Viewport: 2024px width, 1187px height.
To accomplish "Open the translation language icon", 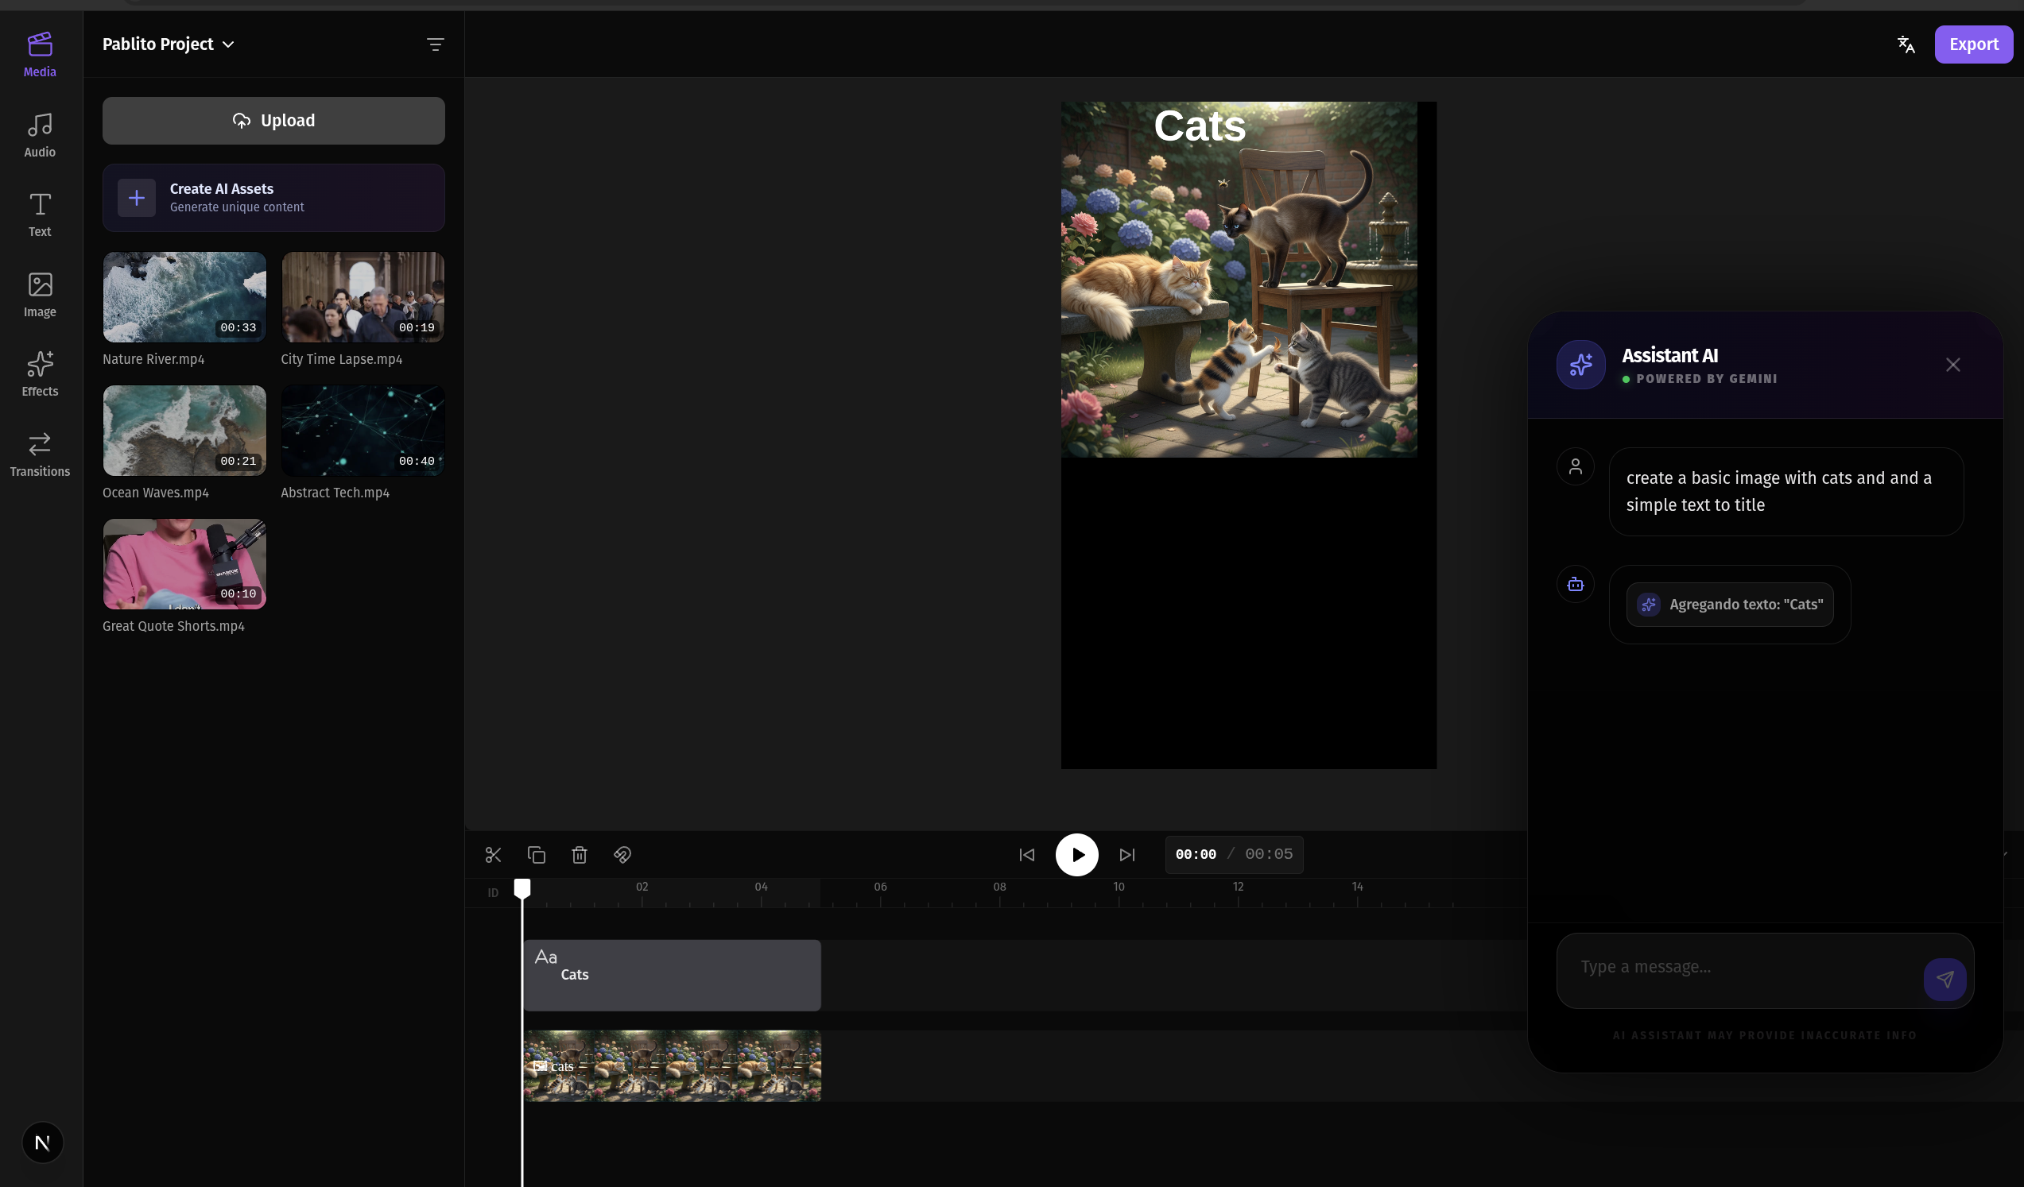I will pos(1906,44).
